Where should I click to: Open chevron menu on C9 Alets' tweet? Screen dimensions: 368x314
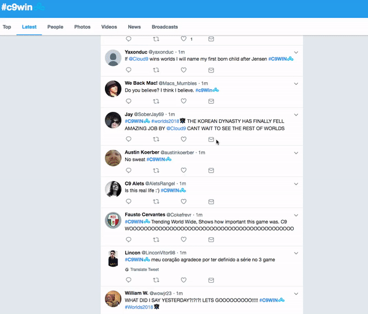click(296, 184)
